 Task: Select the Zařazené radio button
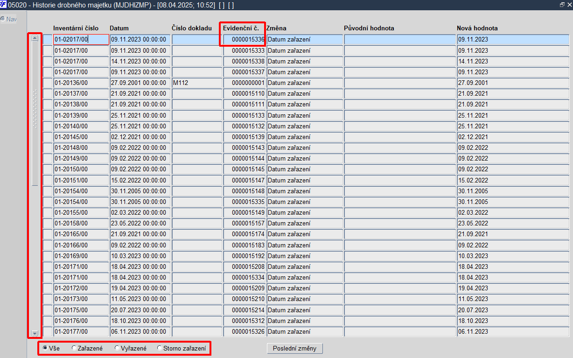click(x=74, y=348)
